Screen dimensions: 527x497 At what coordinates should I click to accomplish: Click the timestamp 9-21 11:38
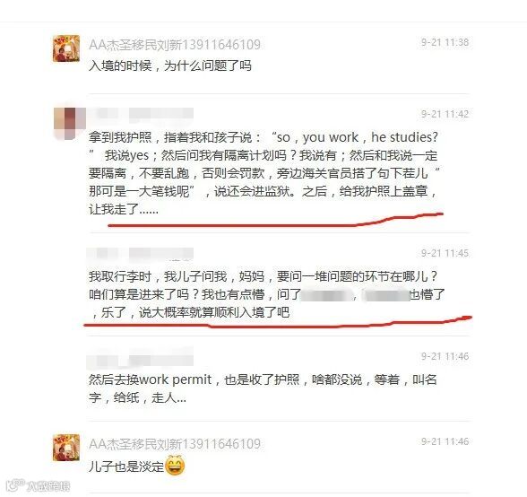pyautogui.click(x=445, y=42)
